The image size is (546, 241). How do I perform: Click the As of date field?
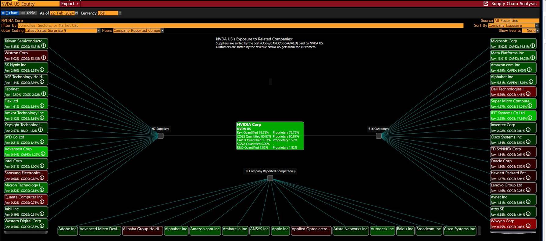(62, 13)
